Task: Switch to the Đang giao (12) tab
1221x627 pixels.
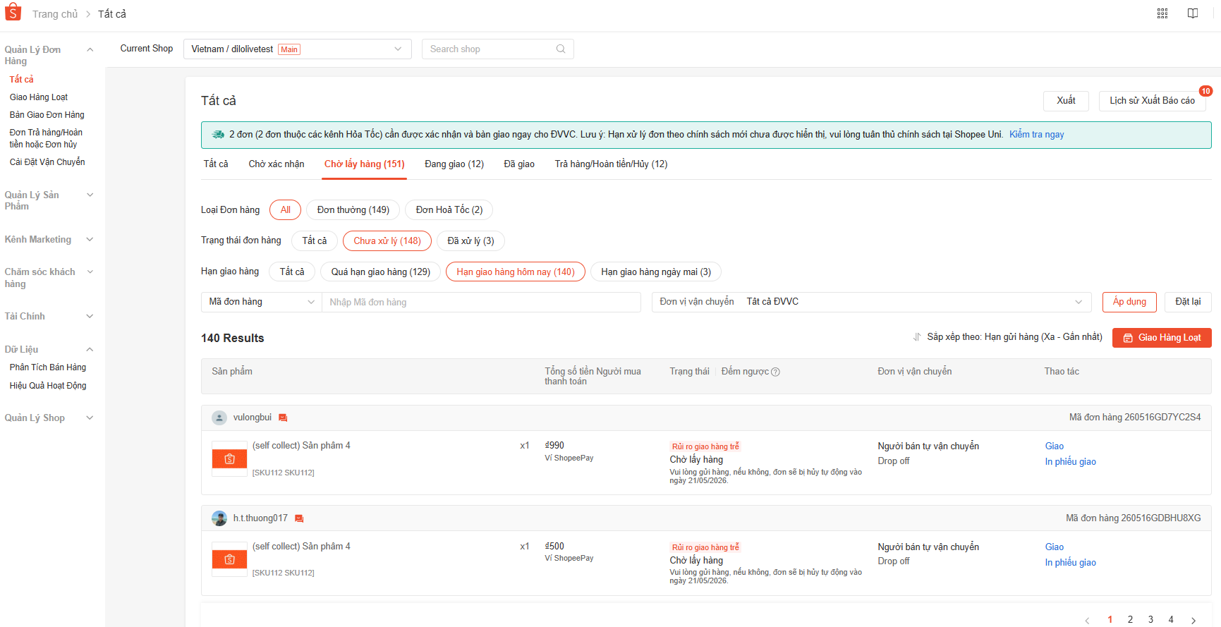Action: 454,164
